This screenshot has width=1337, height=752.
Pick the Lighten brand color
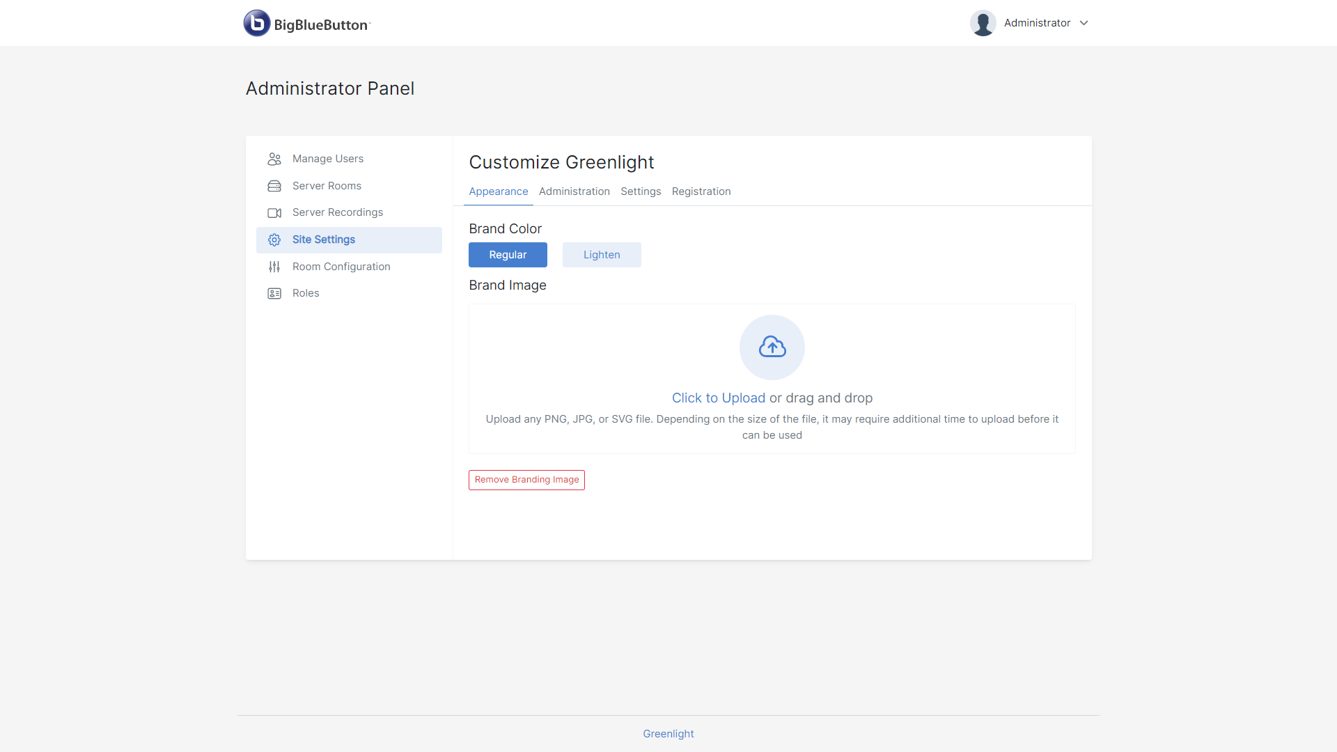click(602, 255)
